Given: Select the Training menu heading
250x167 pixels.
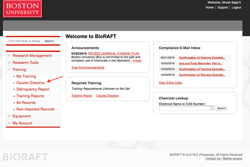Looking at the screenshot, I should tap(19, 70).
